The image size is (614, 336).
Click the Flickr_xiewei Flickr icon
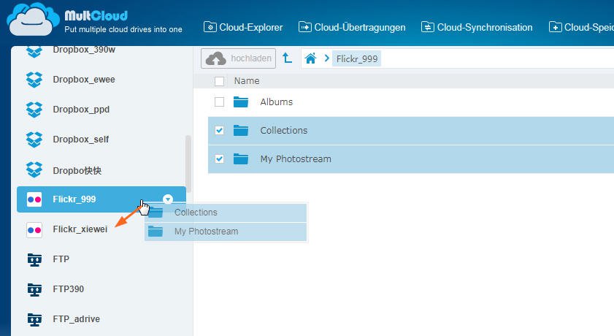[34, 230]
